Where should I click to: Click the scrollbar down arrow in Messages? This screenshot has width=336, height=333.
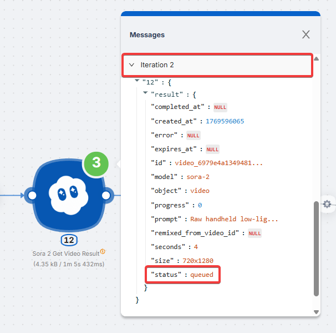coord(316,312)
